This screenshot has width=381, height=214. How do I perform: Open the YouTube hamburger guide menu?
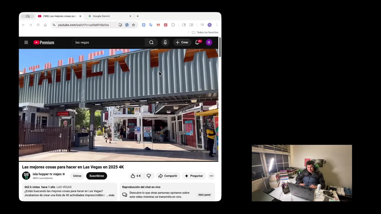[26, 43]
